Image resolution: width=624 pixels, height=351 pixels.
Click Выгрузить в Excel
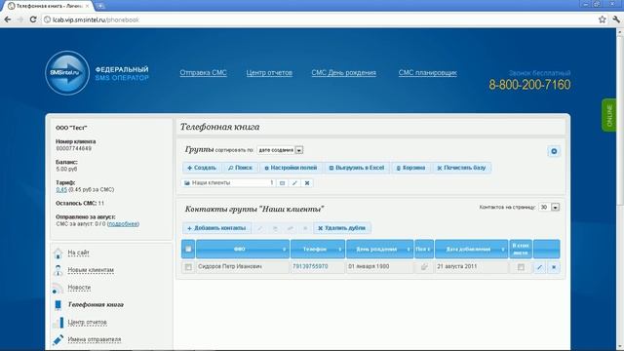tap(357, 168)
